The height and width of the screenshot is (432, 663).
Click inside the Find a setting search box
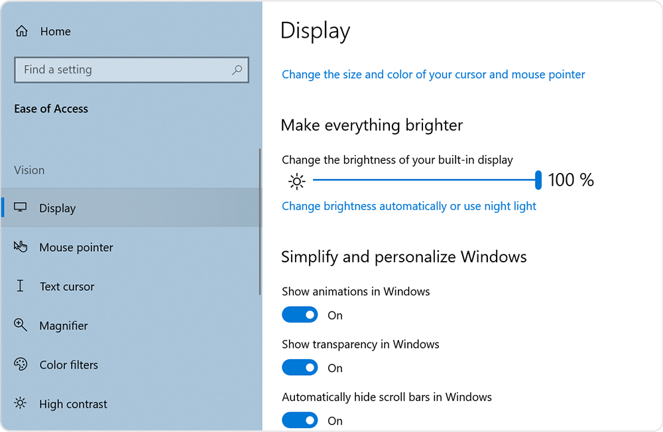(x=119, y=70)
